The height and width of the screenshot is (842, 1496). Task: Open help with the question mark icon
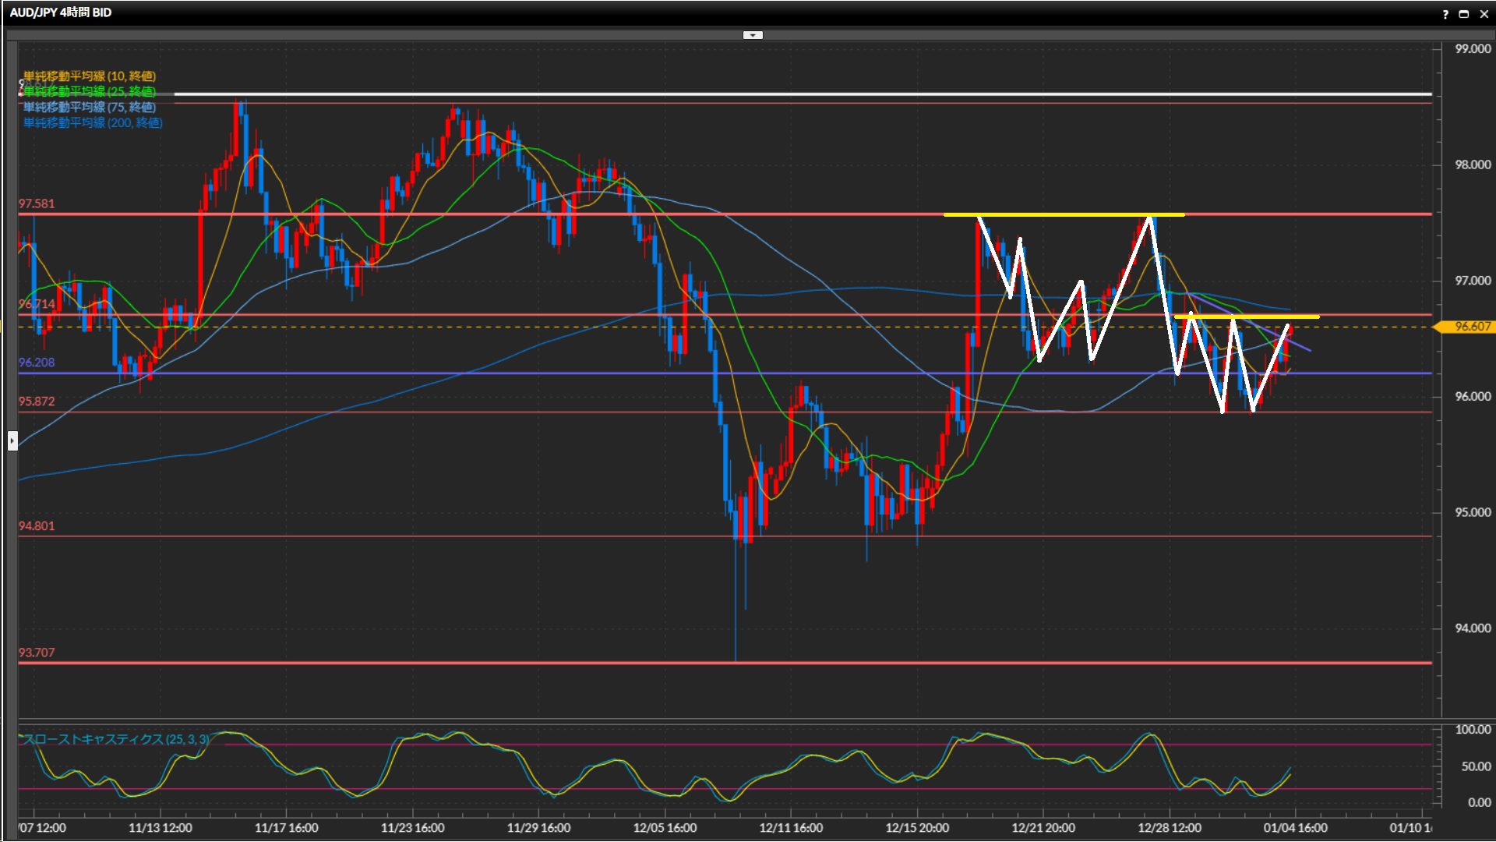tap(1445, 14)
